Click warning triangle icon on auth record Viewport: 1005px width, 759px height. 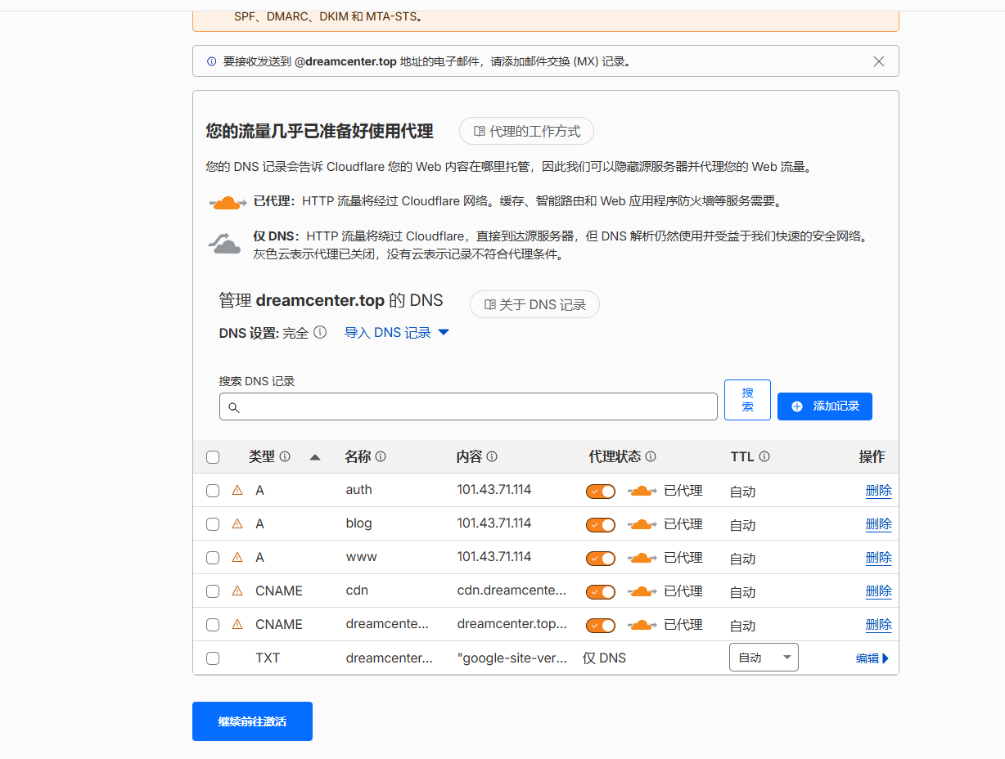pos(237,490)
